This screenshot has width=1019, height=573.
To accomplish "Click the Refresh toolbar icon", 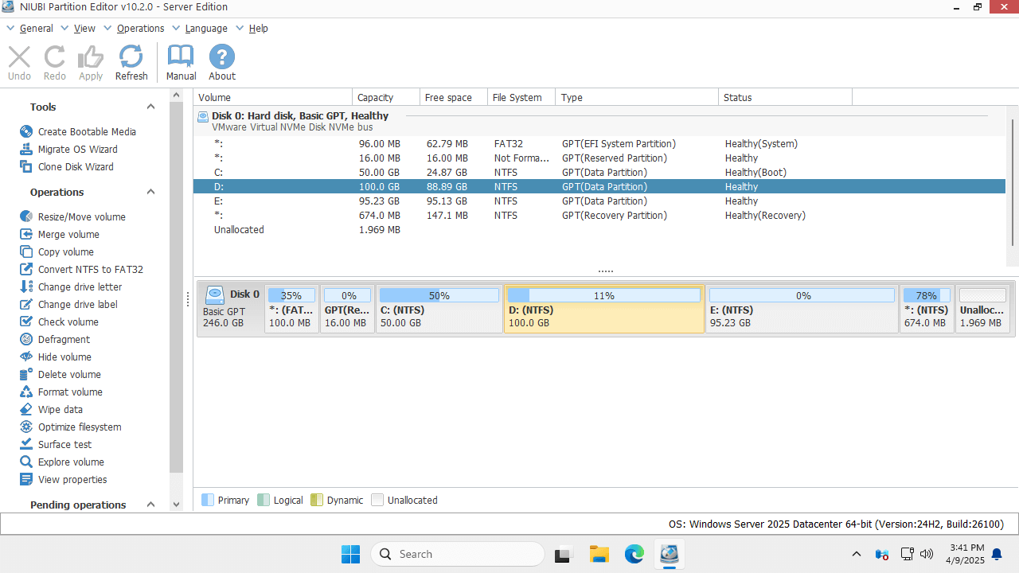I will tap(131, 57).
